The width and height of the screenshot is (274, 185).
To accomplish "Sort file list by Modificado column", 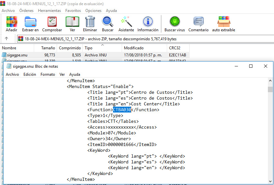I will 145,48.
